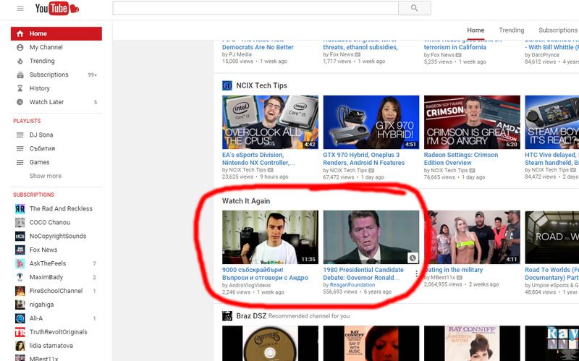This screenshot has width=579, height=361.
Task: Click watch later clock on Reagan thumbnail
Action: point(413,258)
